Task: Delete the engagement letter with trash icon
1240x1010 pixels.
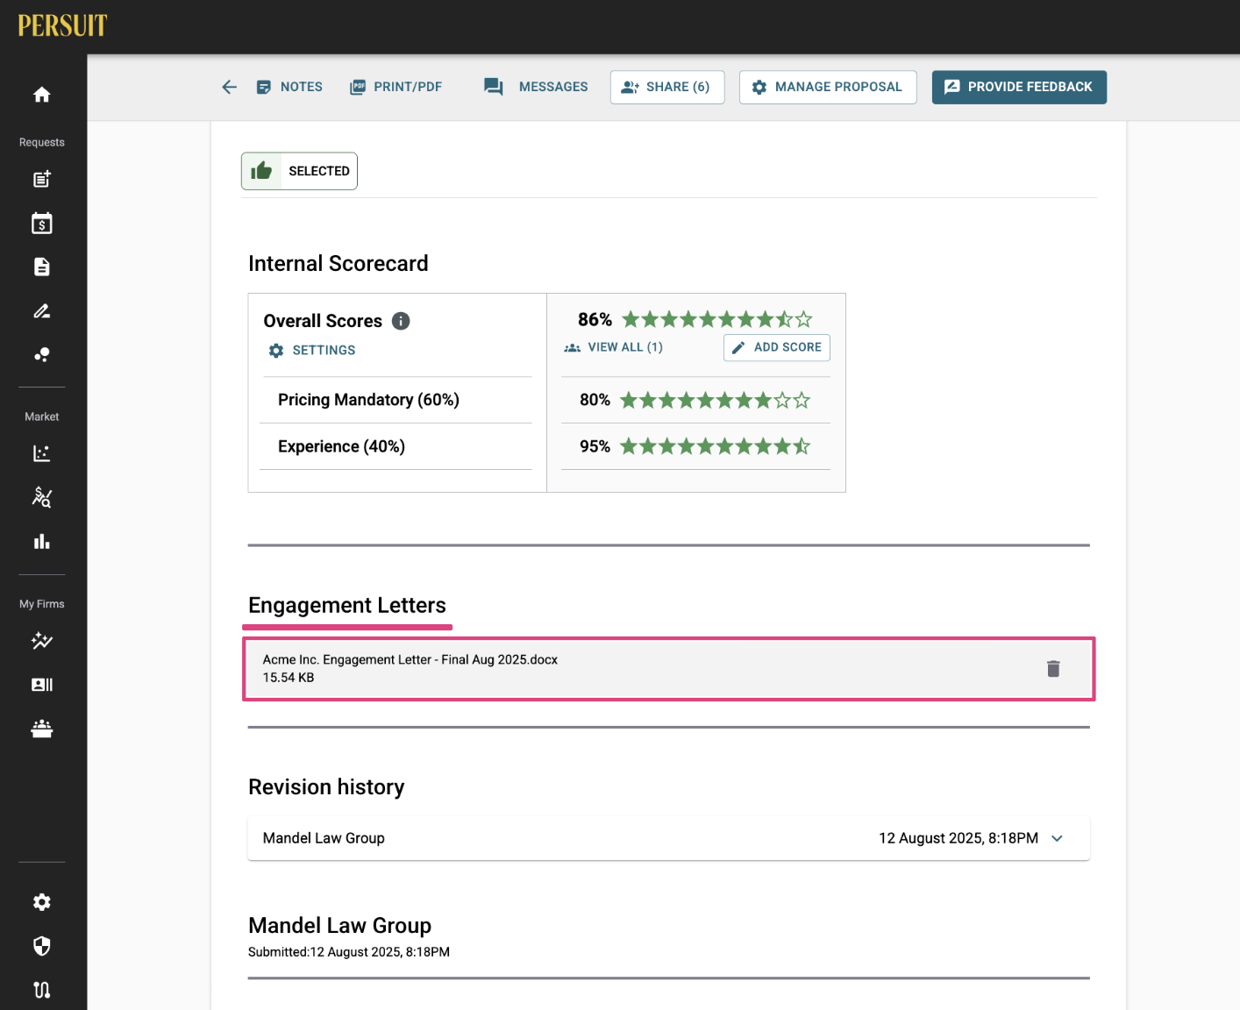Action: pyautogui.click(x=1053, y=669)
